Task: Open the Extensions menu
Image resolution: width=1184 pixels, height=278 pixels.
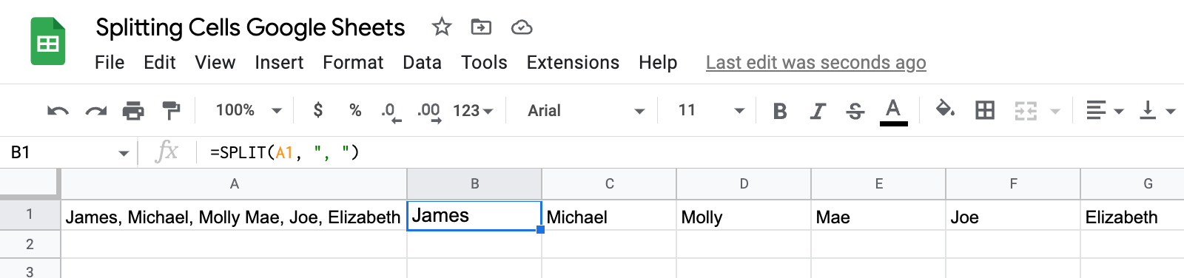Action: (x=573, y=63)
